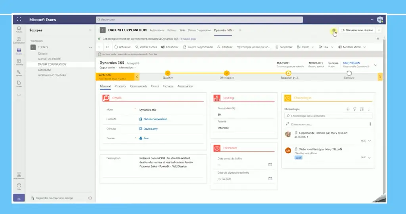Open Applications store icon

[x=19, y=176]
